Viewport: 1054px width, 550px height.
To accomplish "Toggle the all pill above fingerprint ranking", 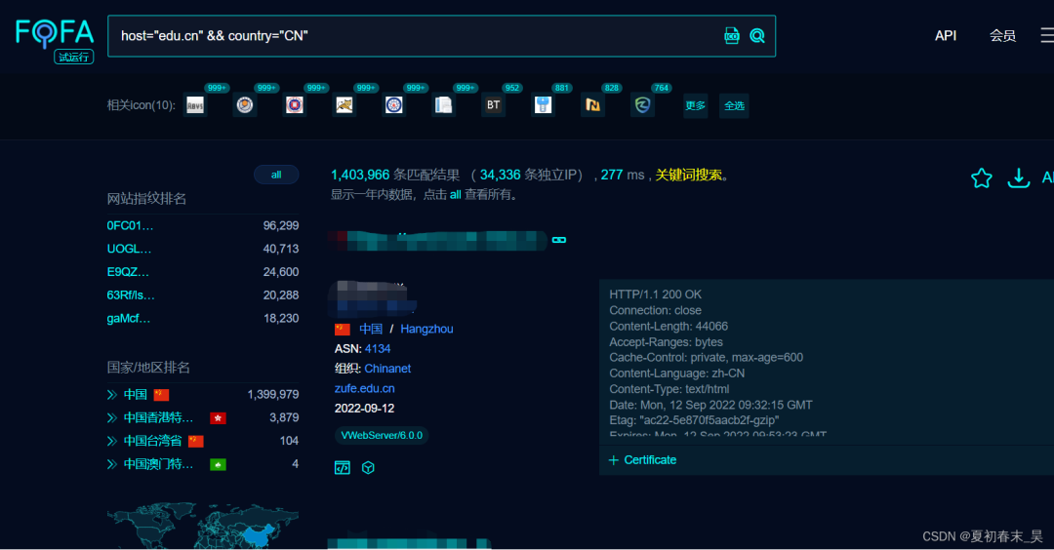I will (276, 175).
